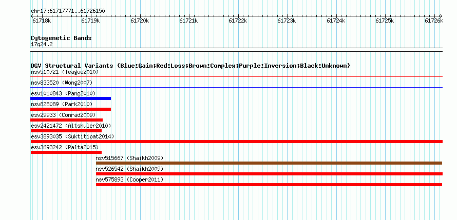The width and height of the screenshot is (457, 220).
Task: Open the esv3693242 (Palta2015) label
Action: (x=65, y=147)
